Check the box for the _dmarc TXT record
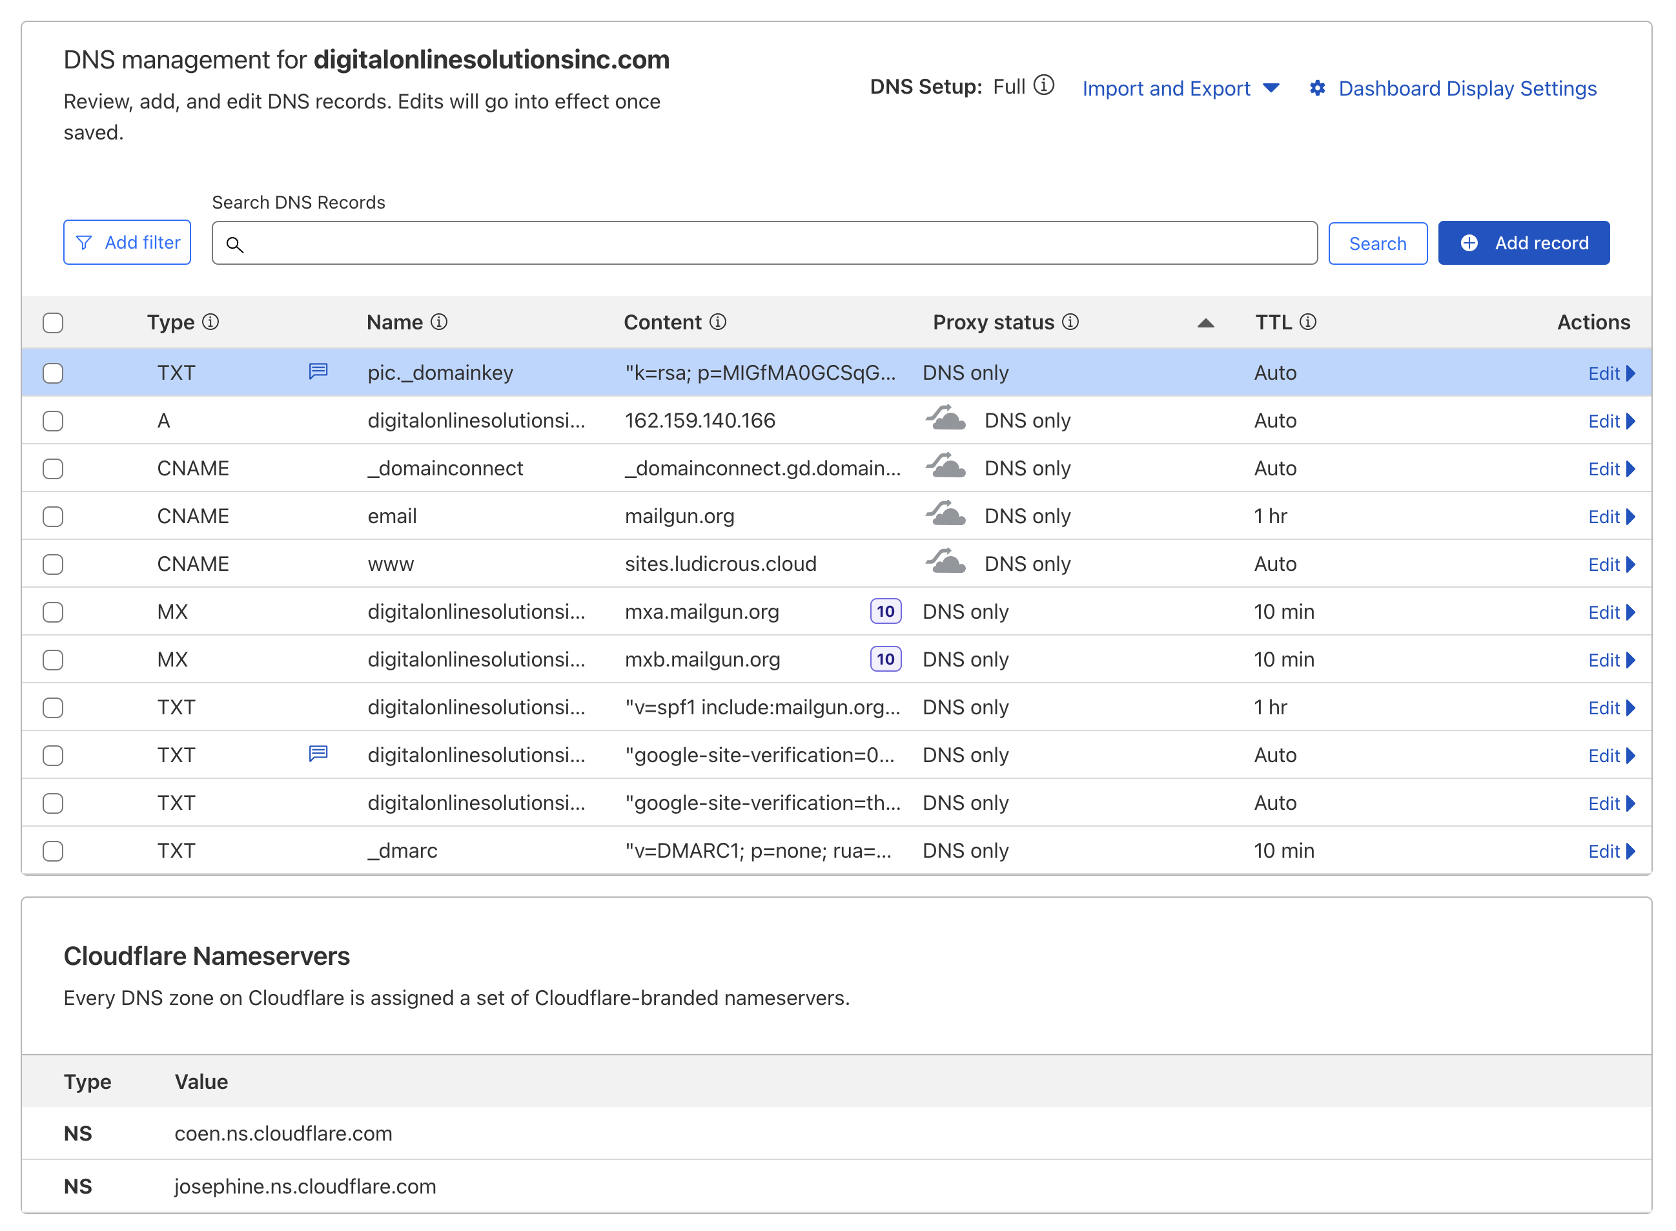Image resolution: width=1676 pixels, height=1231 pixels. [x=53, y=851]
